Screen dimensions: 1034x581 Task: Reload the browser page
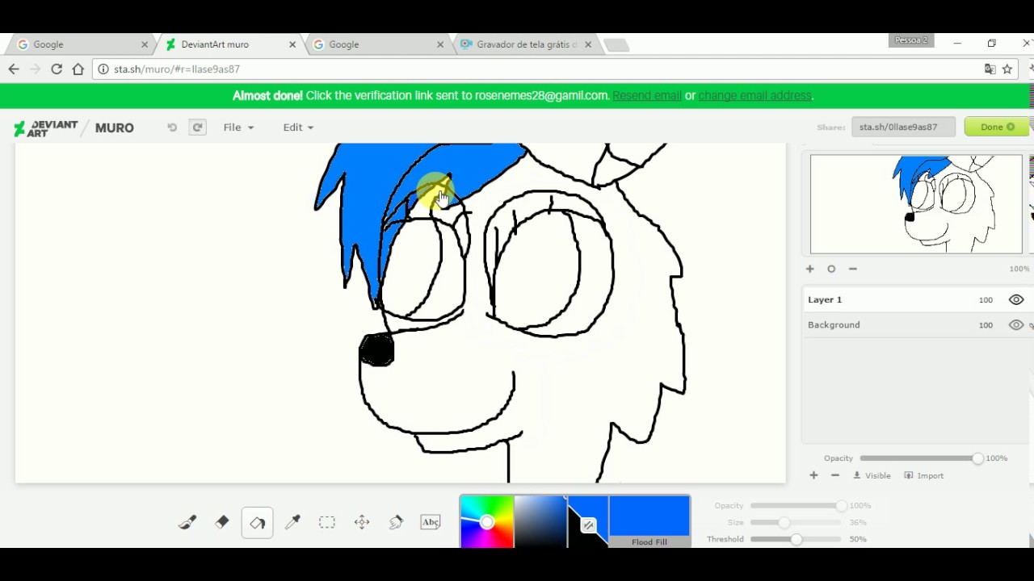click(57, 69)
